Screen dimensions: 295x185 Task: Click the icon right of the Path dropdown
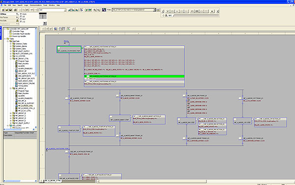point(158,10)
